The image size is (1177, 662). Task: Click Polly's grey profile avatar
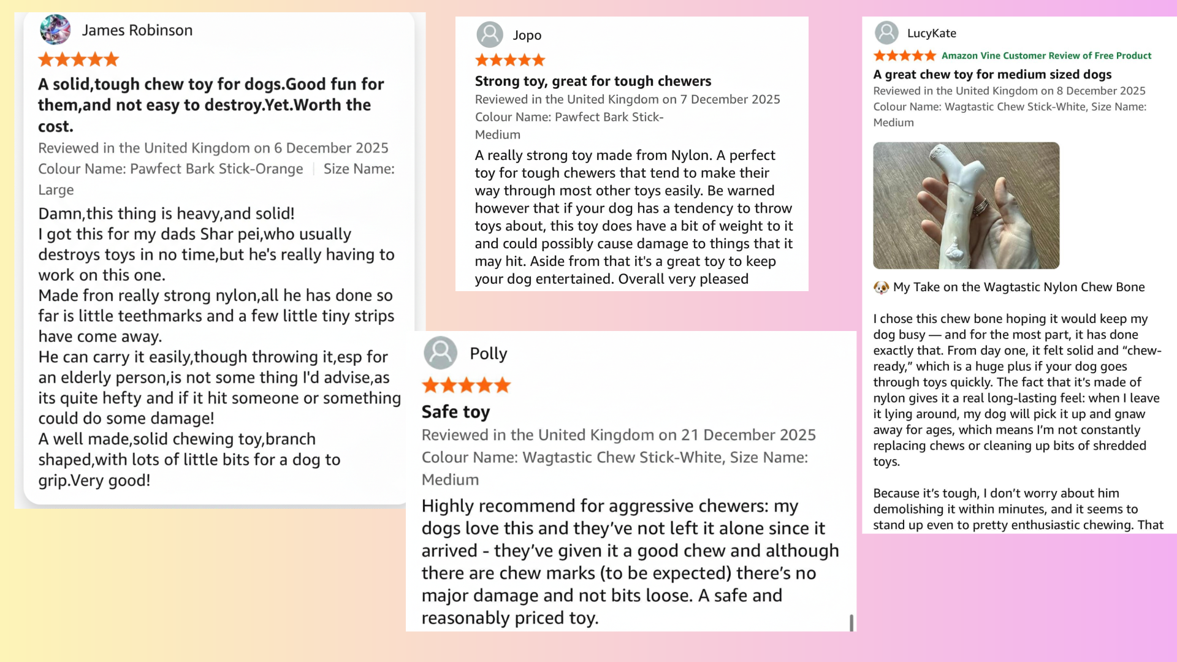440,353
